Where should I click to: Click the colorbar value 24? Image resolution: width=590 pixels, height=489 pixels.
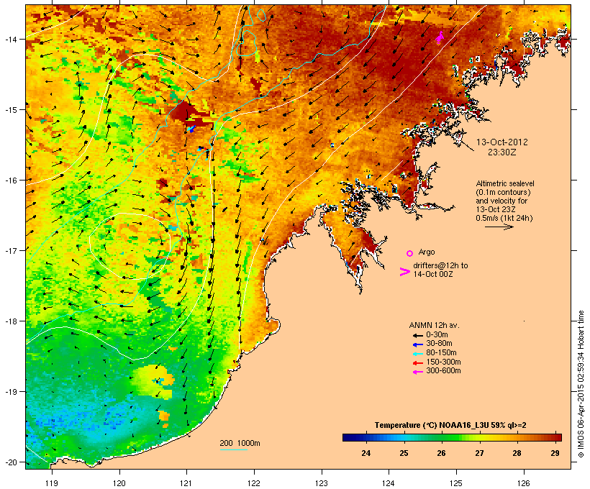(366, 453)
